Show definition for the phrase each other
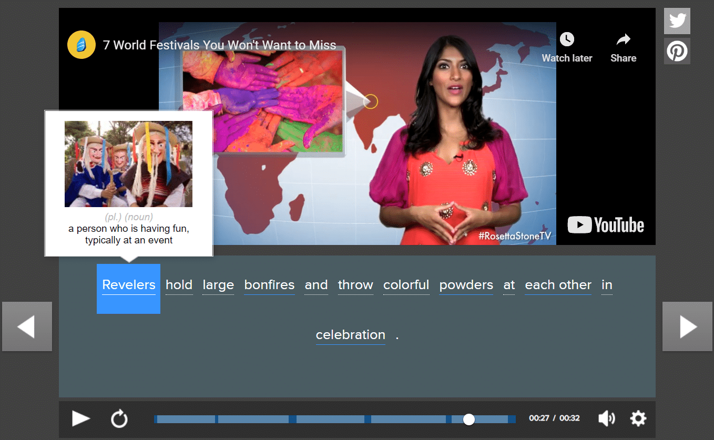The image size is (714, 440). (558, 285)
